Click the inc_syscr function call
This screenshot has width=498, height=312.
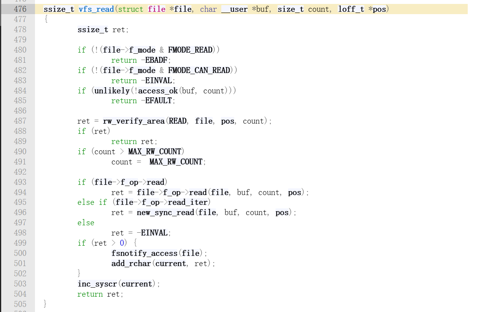[97, 284]
